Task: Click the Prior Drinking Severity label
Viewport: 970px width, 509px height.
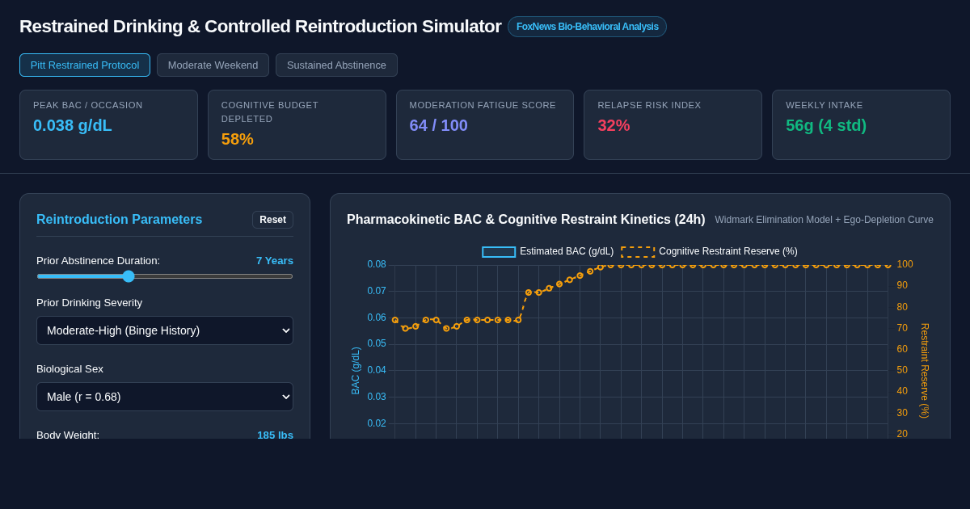Action: (x=89, y=302)
